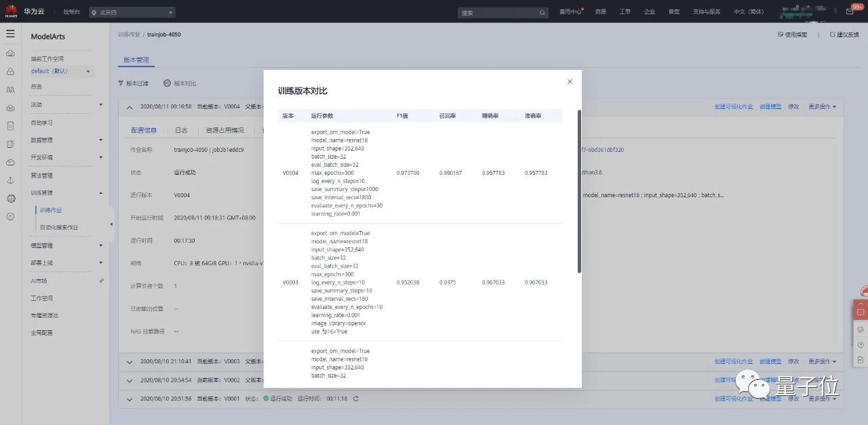This screenshot has height=425, width=868.
Task: Click 训练作业 breadcrumb link
Action: [128, 34]
